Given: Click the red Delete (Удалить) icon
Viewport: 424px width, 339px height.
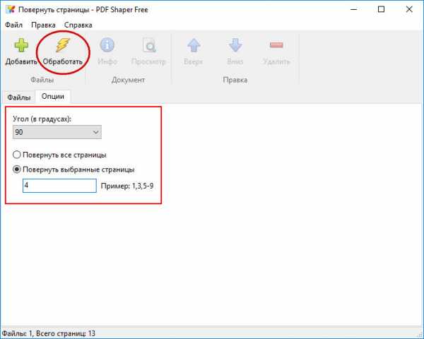Looking at the screenshot, I should pos(276,45).
